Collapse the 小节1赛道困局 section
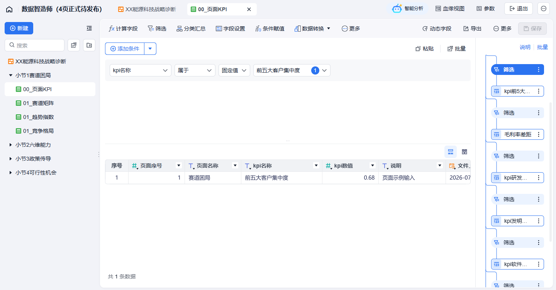Image resolution: width=556 pixels, height=290 pixels. pyautogui.click(x=10, y=75)
